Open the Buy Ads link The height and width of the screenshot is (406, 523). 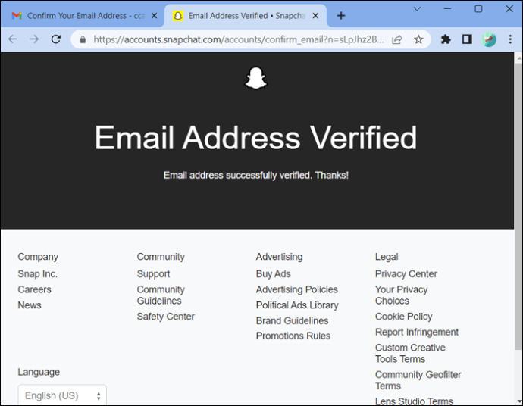(273, 274)
